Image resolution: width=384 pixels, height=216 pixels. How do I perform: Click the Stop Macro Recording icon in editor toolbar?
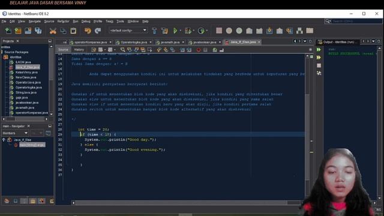coord(205,50)
